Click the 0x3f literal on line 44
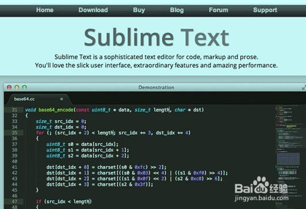 (140, 184)
